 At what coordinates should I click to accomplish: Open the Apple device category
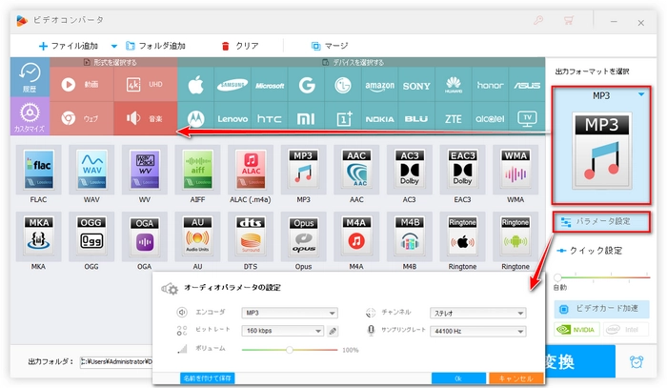pos(195,85)
